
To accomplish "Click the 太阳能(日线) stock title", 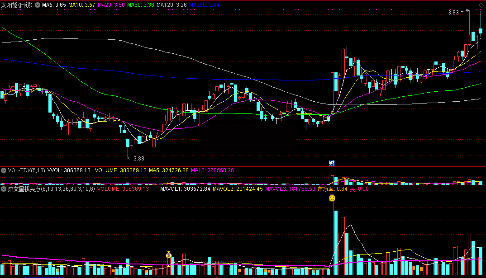I will pyautogui.click(x=17, y=5).
